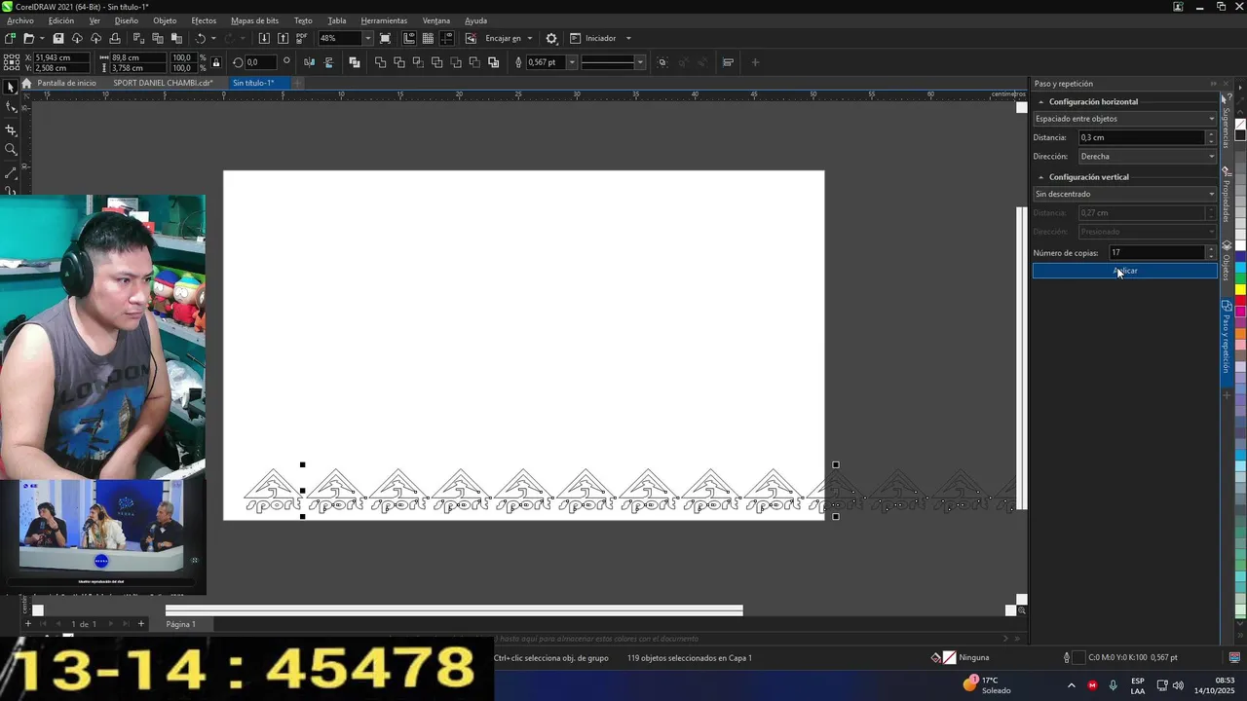Open the zoom level 48% dropdown
Image resolution: width=1247 pixels, height=701 pixels.
(x=367, y=38)
